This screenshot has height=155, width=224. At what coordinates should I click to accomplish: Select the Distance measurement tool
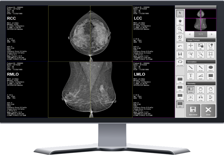(190, 68)
